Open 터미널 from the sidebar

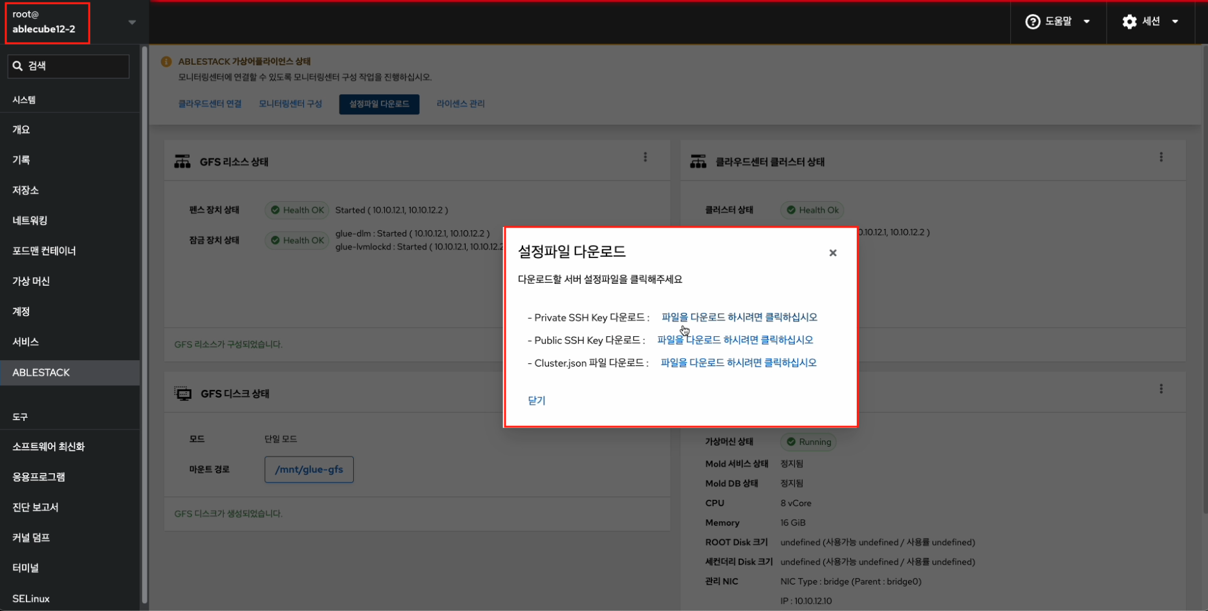pyautogui.click(x=26, y=568)
